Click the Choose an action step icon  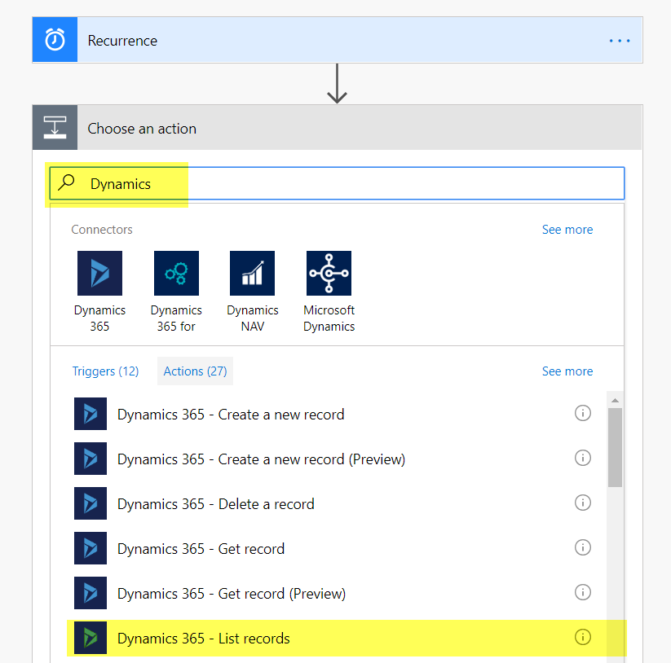(55, 127)
